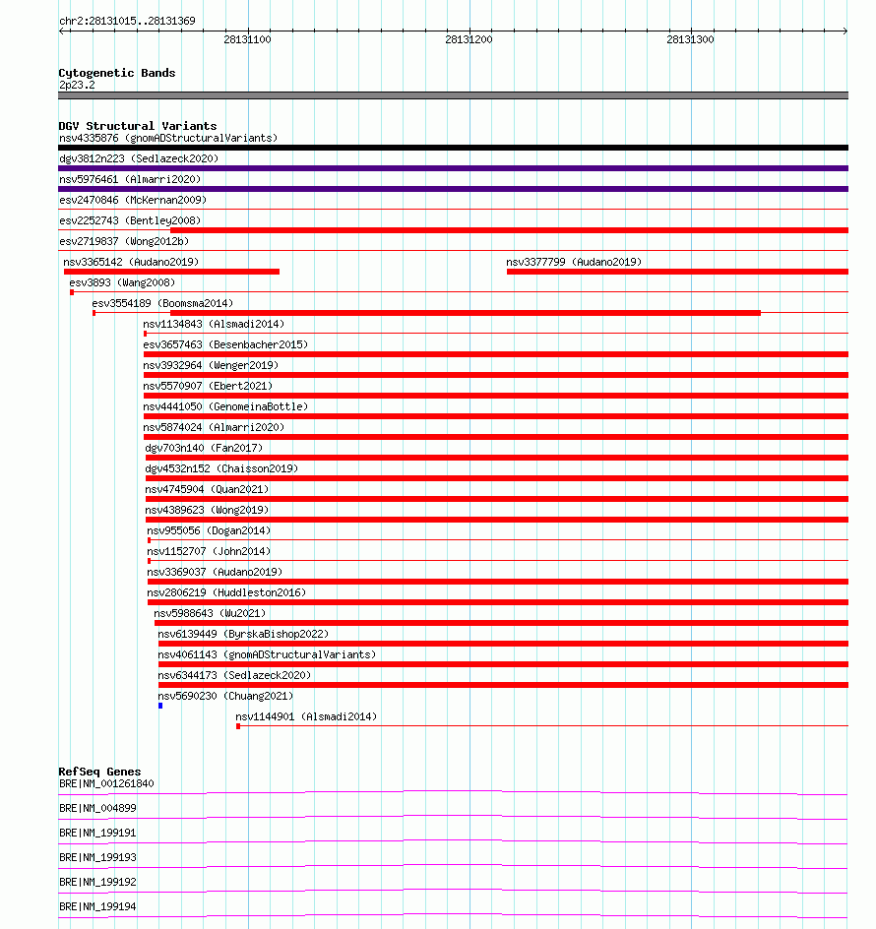Viewport: 876px width, 929px height.
Task: Open esv3893 (Wang2008) variant label
Action: coord(122,282)
